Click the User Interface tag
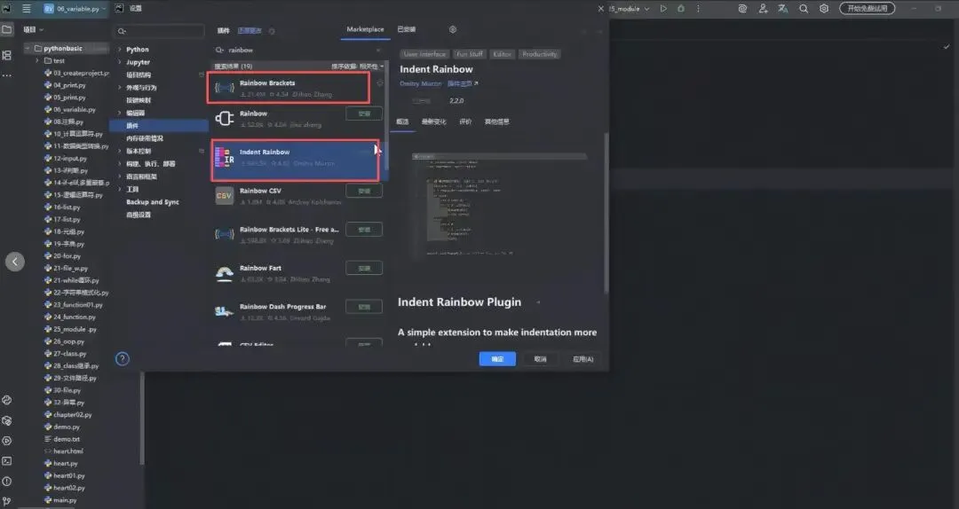 point(424,54)
